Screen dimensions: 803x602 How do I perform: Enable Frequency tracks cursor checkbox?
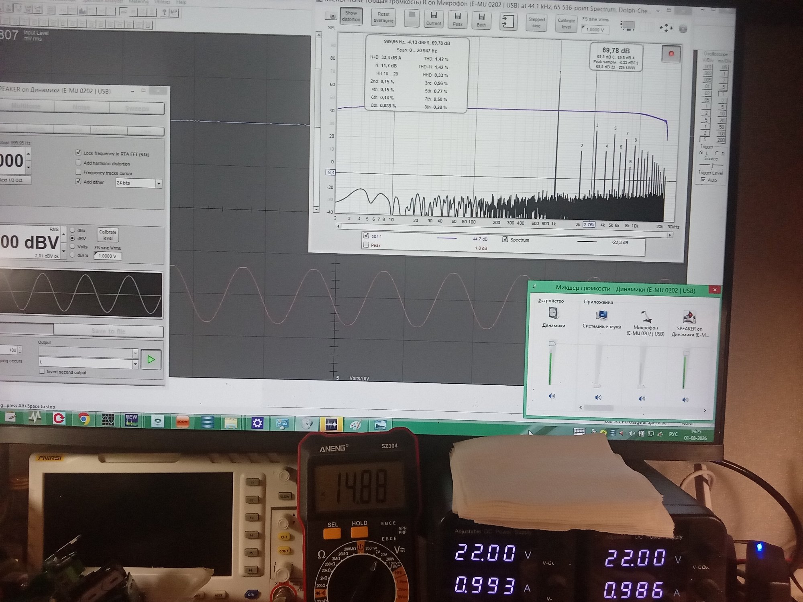[78, 172]
